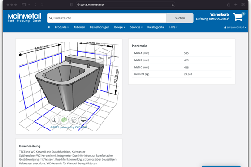Click the Suchen button

pos(180,18)
